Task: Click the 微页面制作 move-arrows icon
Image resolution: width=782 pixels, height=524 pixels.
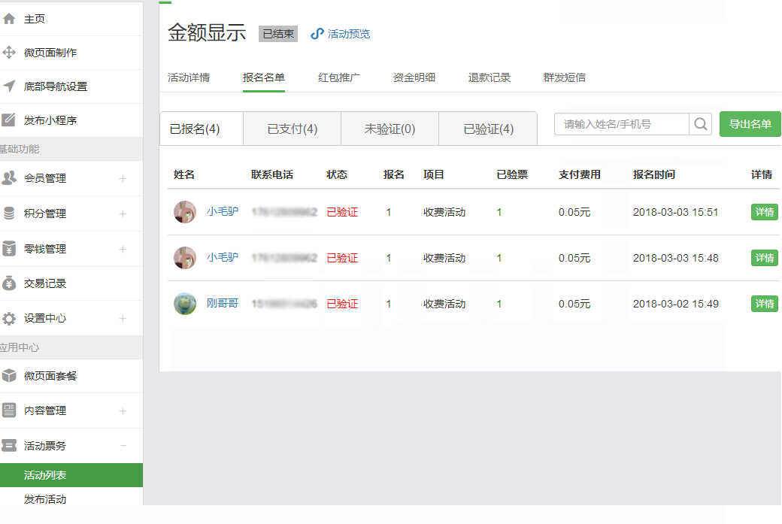Action: [9, 53]
